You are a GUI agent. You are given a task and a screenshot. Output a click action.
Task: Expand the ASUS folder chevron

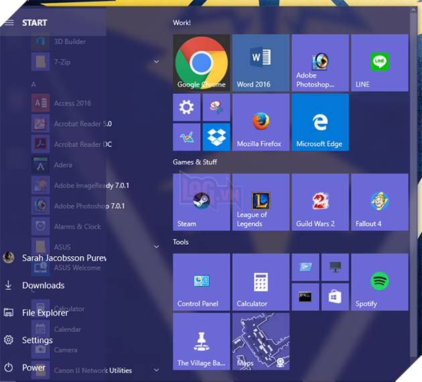[x=156, y=247]
